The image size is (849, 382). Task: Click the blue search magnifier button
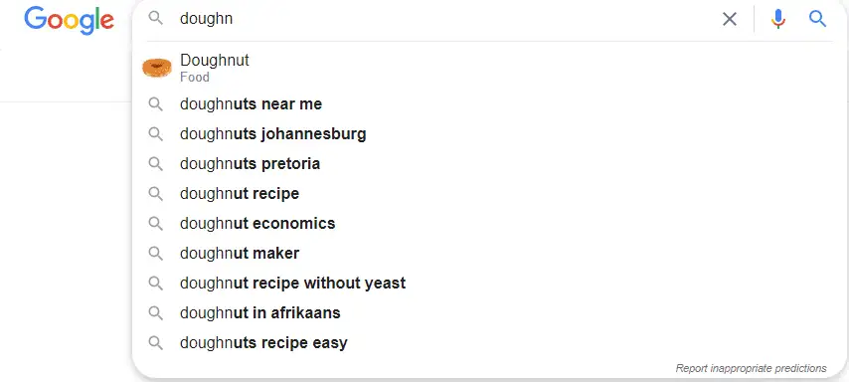[817, 19]
